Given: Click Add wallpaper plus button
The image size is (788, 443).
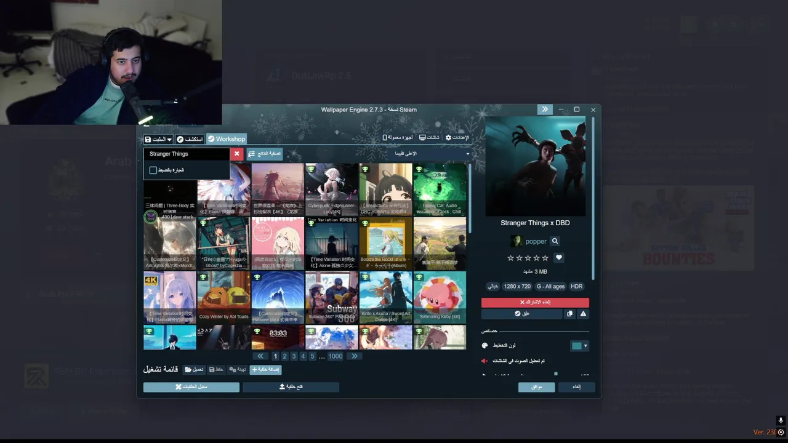Looking at the screenshot, I should click(265, 370).
